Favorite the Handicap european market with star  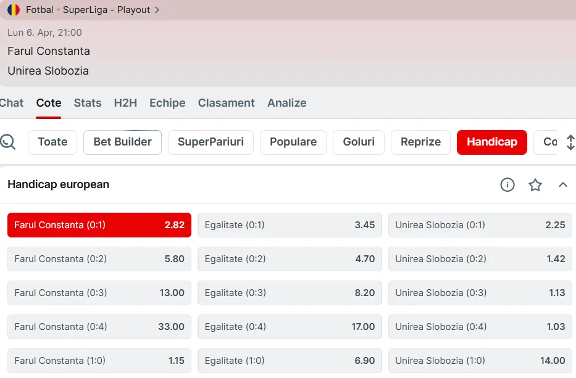pyautogui.click(x=535, y=184)
